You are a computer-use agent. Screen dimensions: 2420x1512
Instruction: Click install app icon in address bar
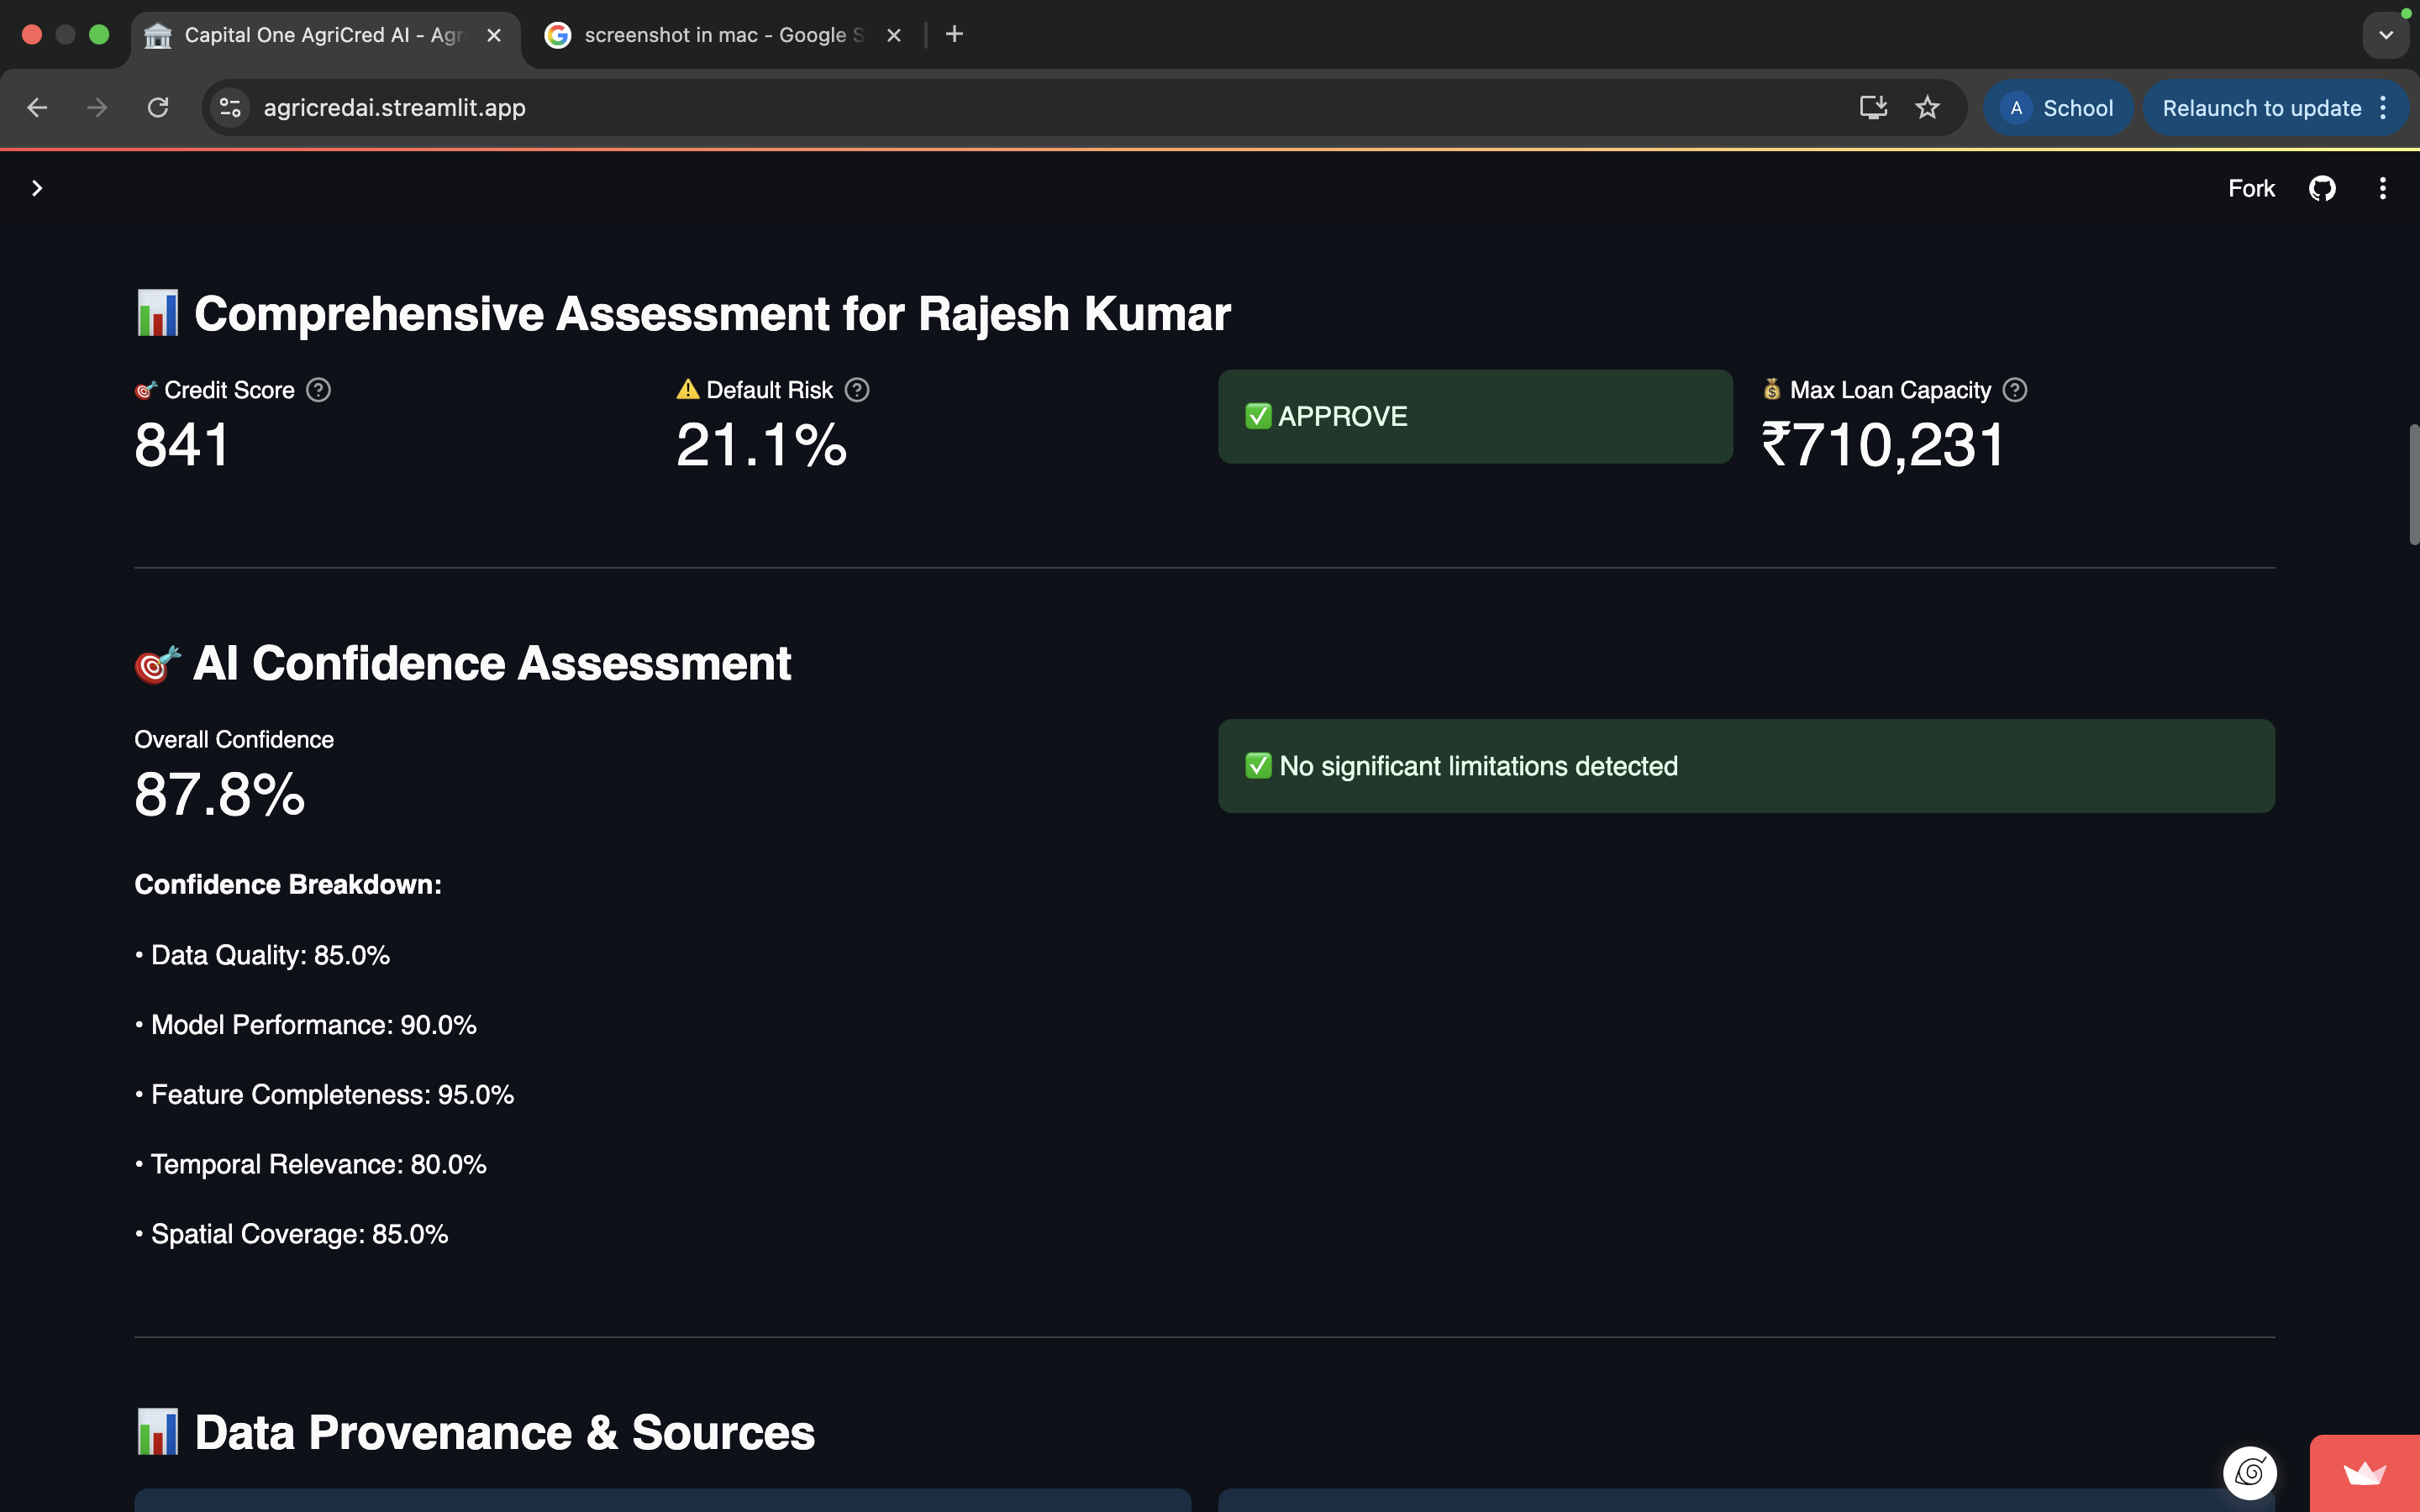[1873, 108]
